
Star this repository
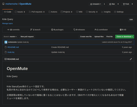tap(112, 4)
